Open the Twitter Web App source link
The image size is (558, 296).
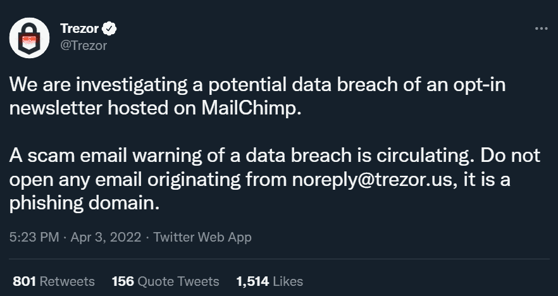202,237
